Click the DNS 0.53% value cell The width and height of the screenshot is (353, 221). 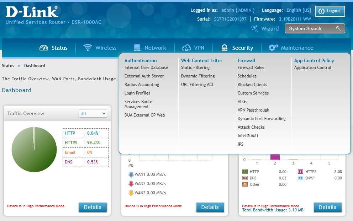point(97,162)
